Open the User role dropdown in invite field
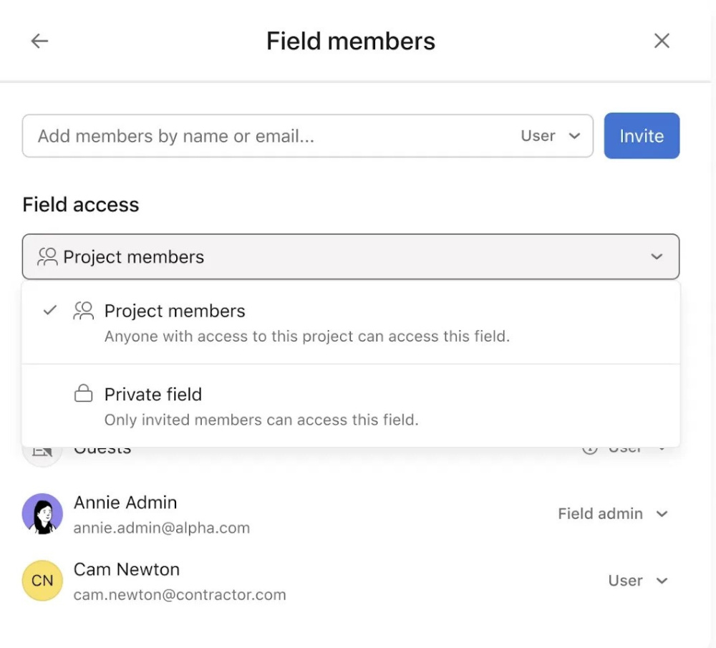 [x=550, y=135]
